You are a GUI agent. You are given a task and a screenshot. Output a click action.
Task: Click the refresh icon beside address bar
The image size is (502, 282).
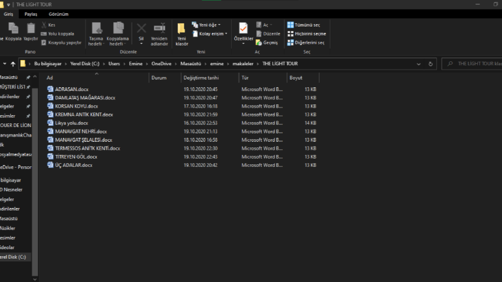click(430, 64)
